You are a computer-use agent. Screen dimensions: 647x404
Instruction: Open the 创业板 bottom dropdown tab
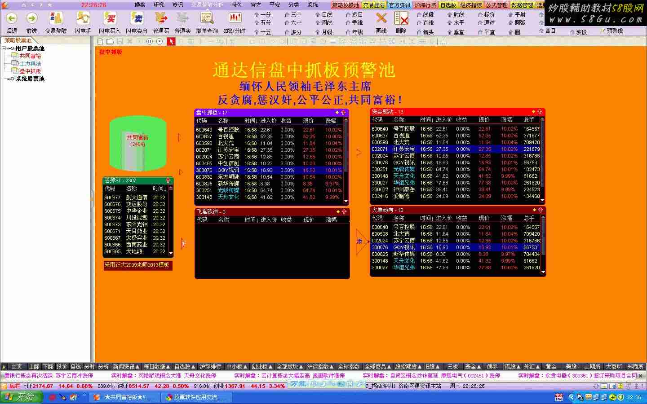click(261, 367)
